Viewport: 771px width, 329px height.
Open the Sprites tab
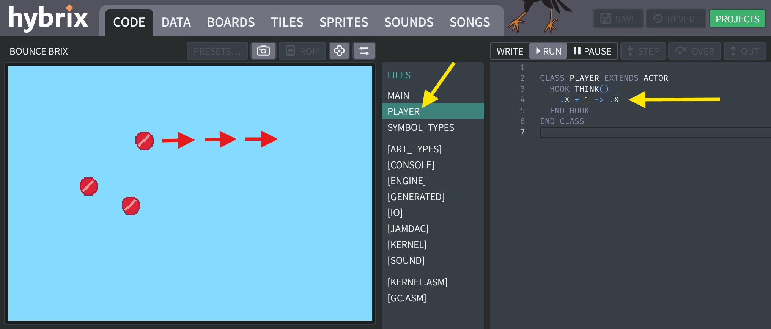click(344, 22)
